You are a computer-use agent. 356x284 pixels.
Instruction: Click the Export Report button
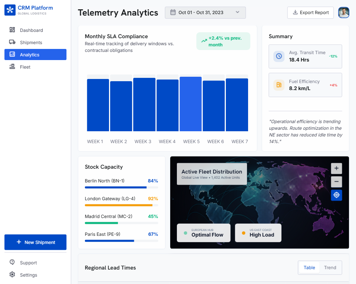[x=310, y=13]
